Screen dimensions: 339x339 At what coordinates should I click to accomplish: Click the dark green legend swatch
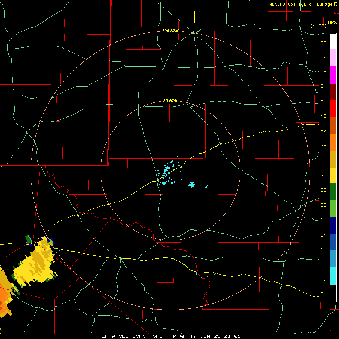(333, 192)
